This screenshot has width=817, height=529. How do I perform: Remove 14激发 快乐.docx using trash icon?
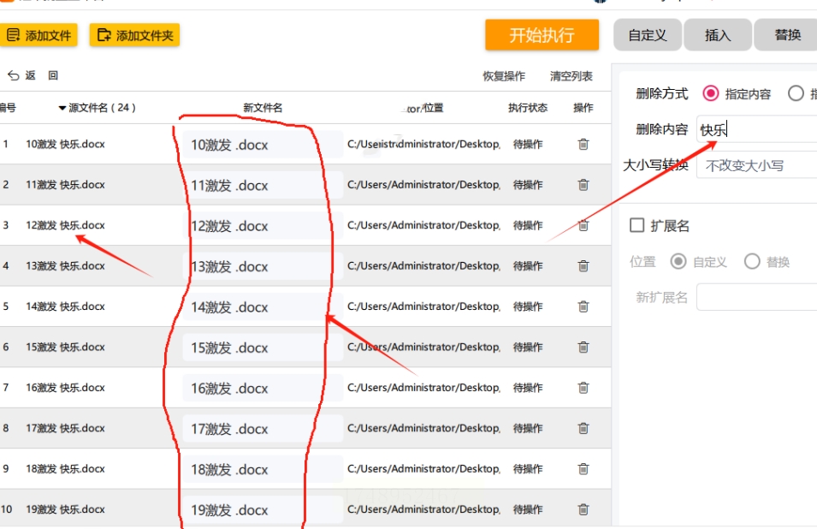583,306
